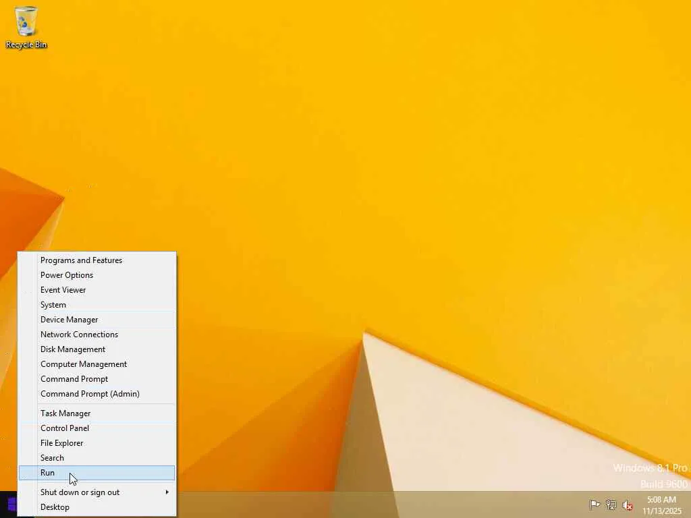Select Disk Management menu item
The height and width of the screenshot is (518, 691).
pyautogui.click(x=96, y=349)
